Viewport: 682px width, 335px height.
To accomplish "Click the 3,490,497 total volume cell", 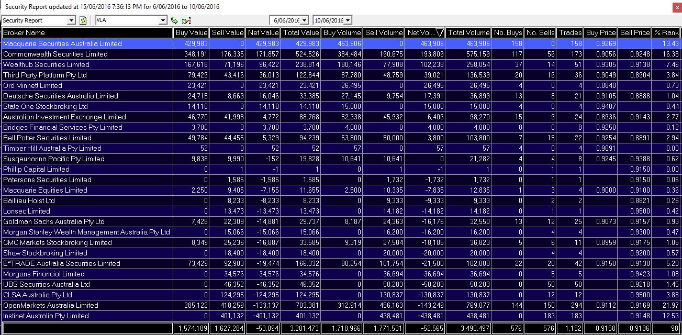I will [468, 328].
